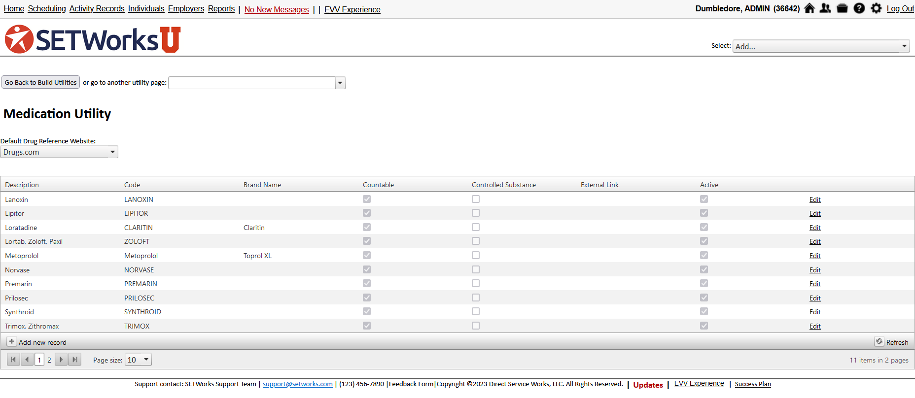
Task: Go to previous page of grid
Action: pyautogui.click(x=27, y=360)
